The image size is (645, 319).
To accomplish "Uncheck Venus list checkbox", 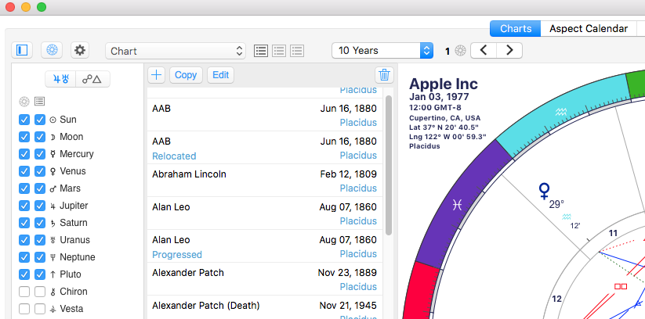I will [x=39, y=171].
